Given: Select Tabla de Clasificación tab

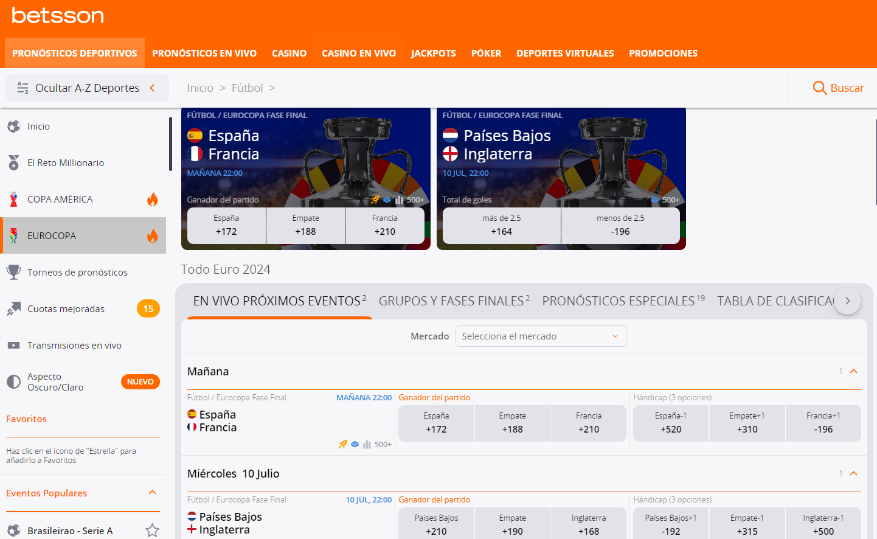Looking at the screenshot, I should pos(775,301).
